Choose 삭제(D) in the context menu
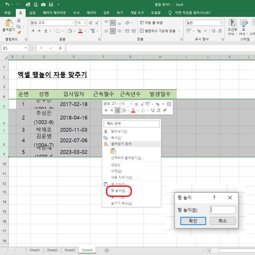 pos(116,171)
